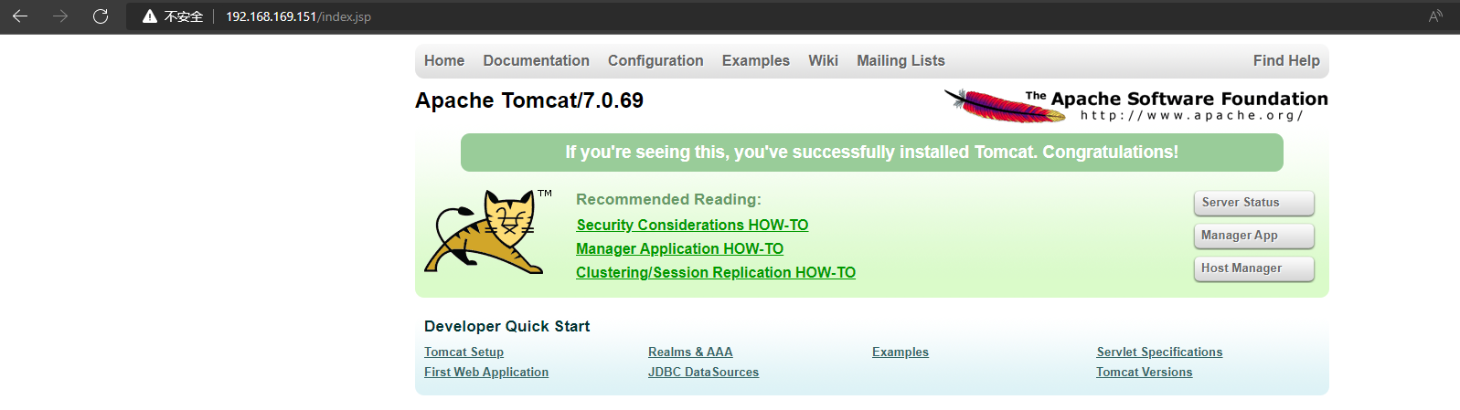The image size is (1460, 410).
Task: Click the address bar URL 192.168.169.151/index.jsp
Action: pyautogui.click(x=298, y=16)
